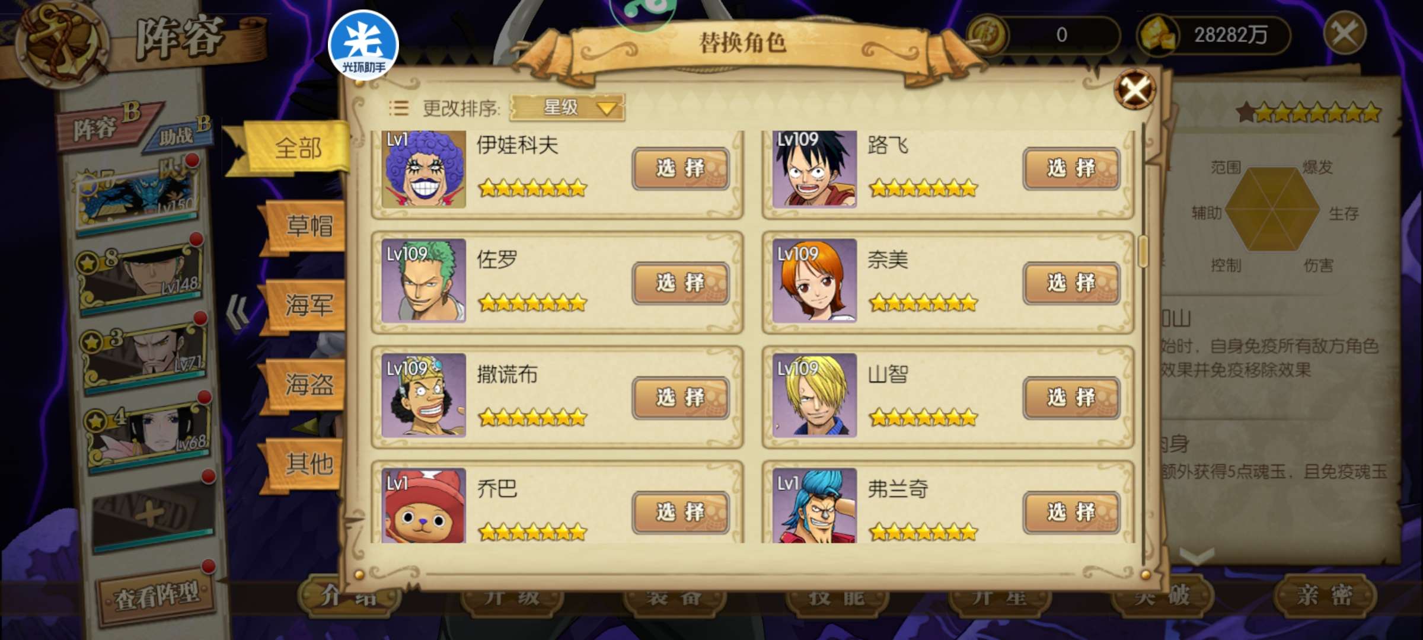
Task: Click 伊娃科夫 character portrait
Action: pos(423,169)
